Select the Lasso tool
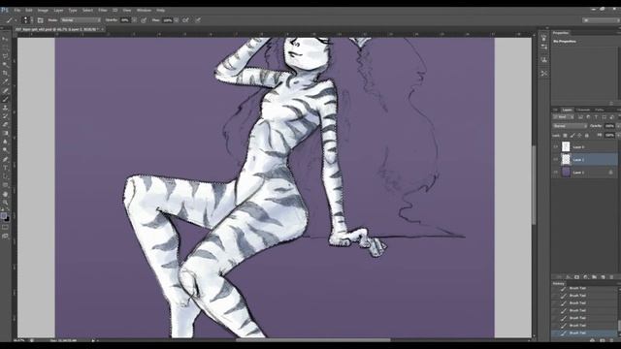The width and height of the screenshot is (621, 349). (5, 55)
